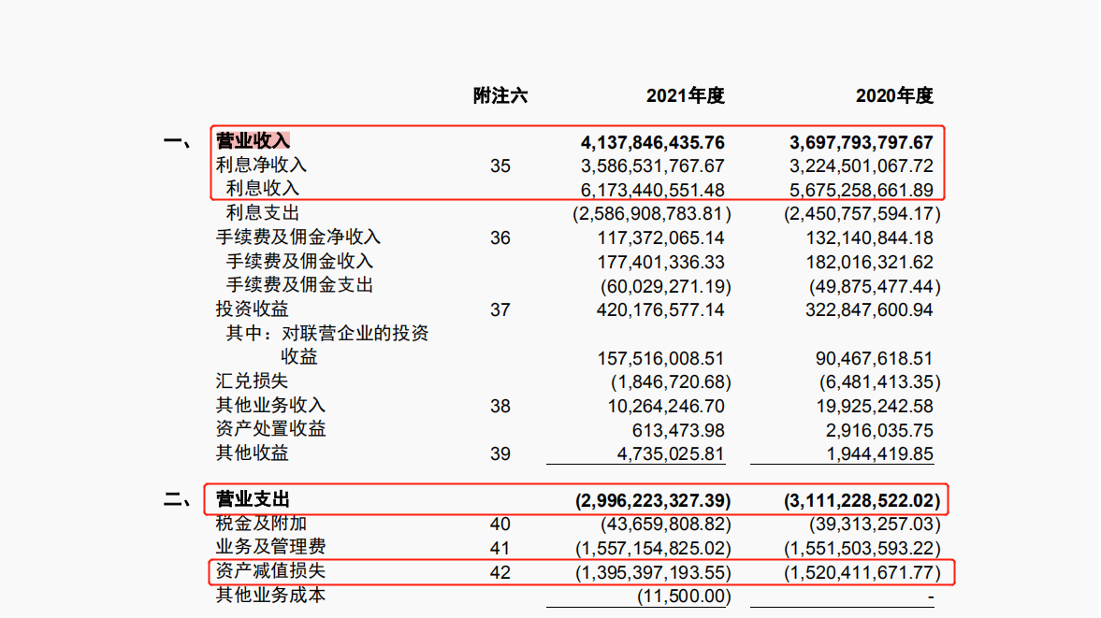Select the 其他业务成本 row label

[x=270, y=595]
